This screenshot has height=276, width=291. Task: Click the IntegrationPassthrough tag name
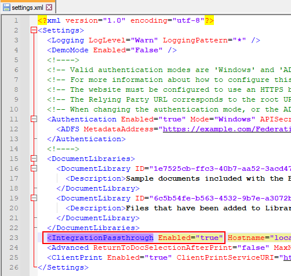coord(100,238)
